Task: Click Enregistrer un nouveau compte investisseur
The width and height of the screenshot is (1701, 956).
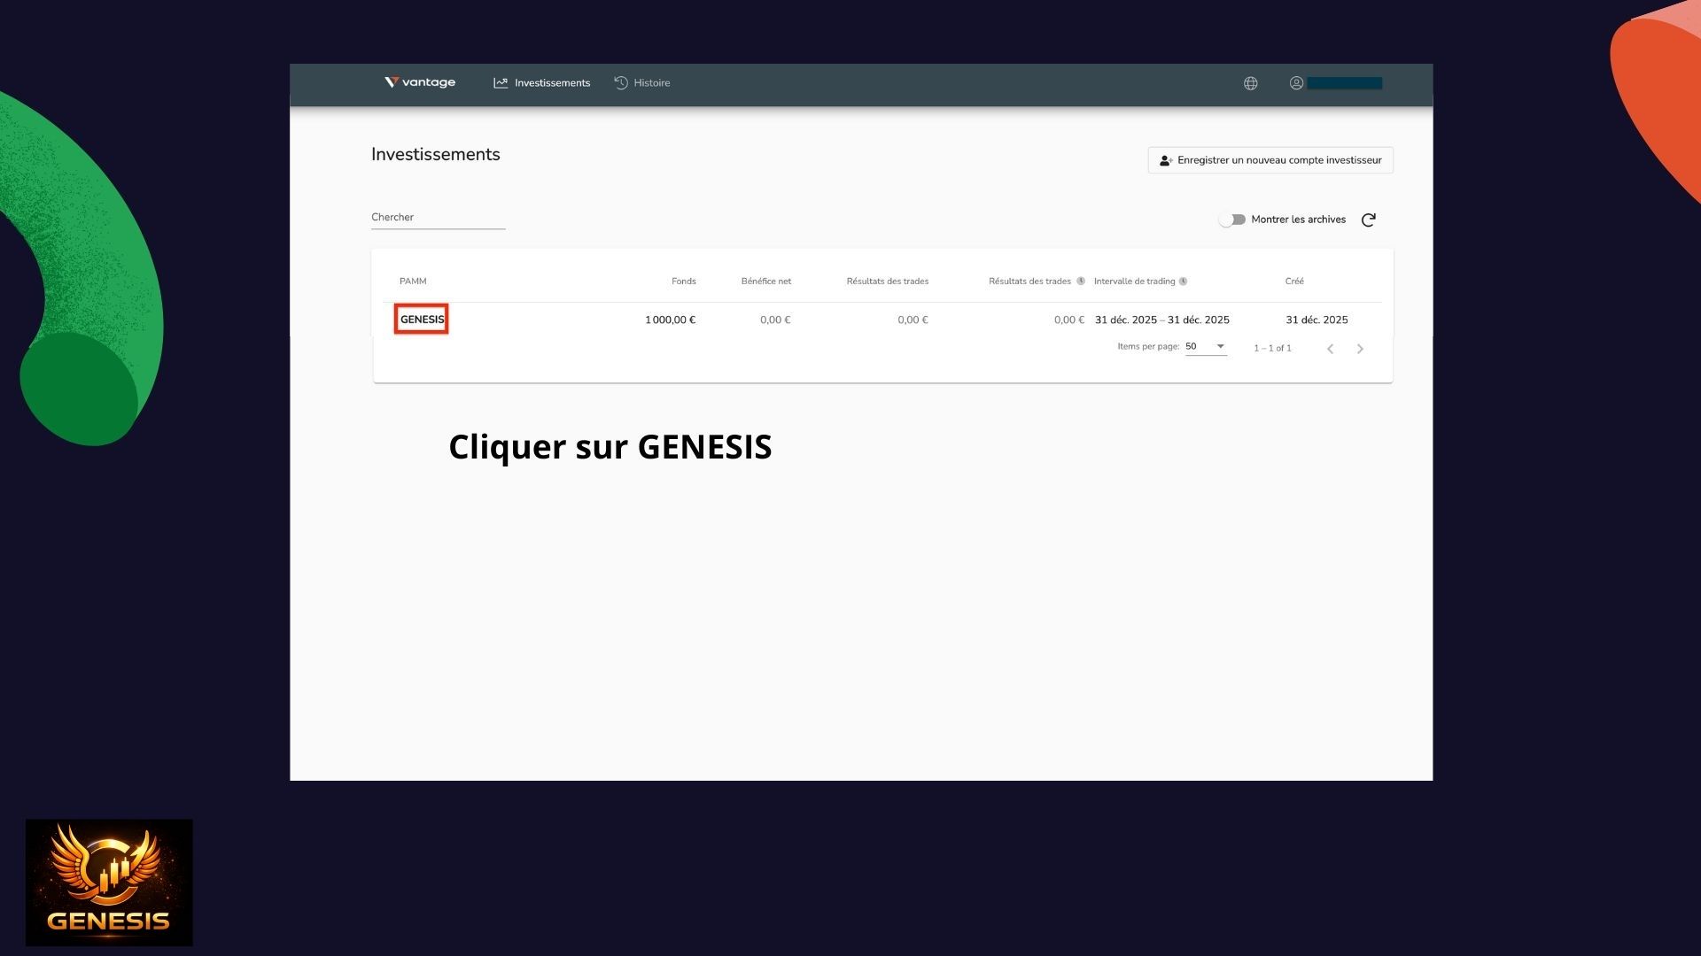Action: (x=1270, y=160)
